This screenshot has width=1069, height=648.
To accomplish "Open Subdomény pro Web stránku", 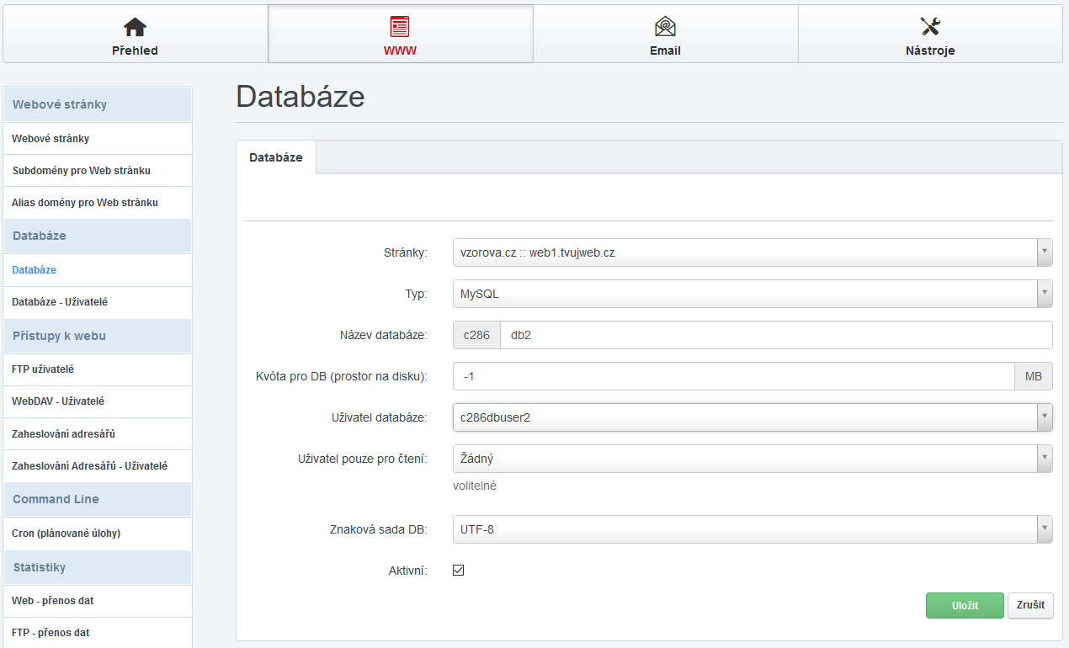I will coord(81,171).
